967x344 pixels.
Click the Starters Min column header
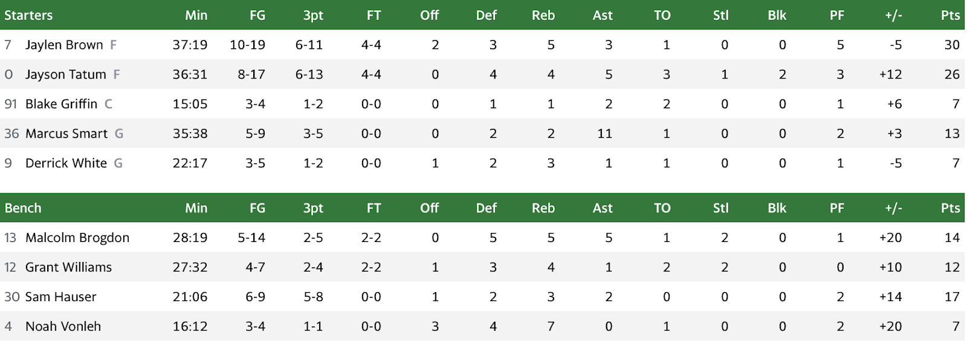(196, 15)
